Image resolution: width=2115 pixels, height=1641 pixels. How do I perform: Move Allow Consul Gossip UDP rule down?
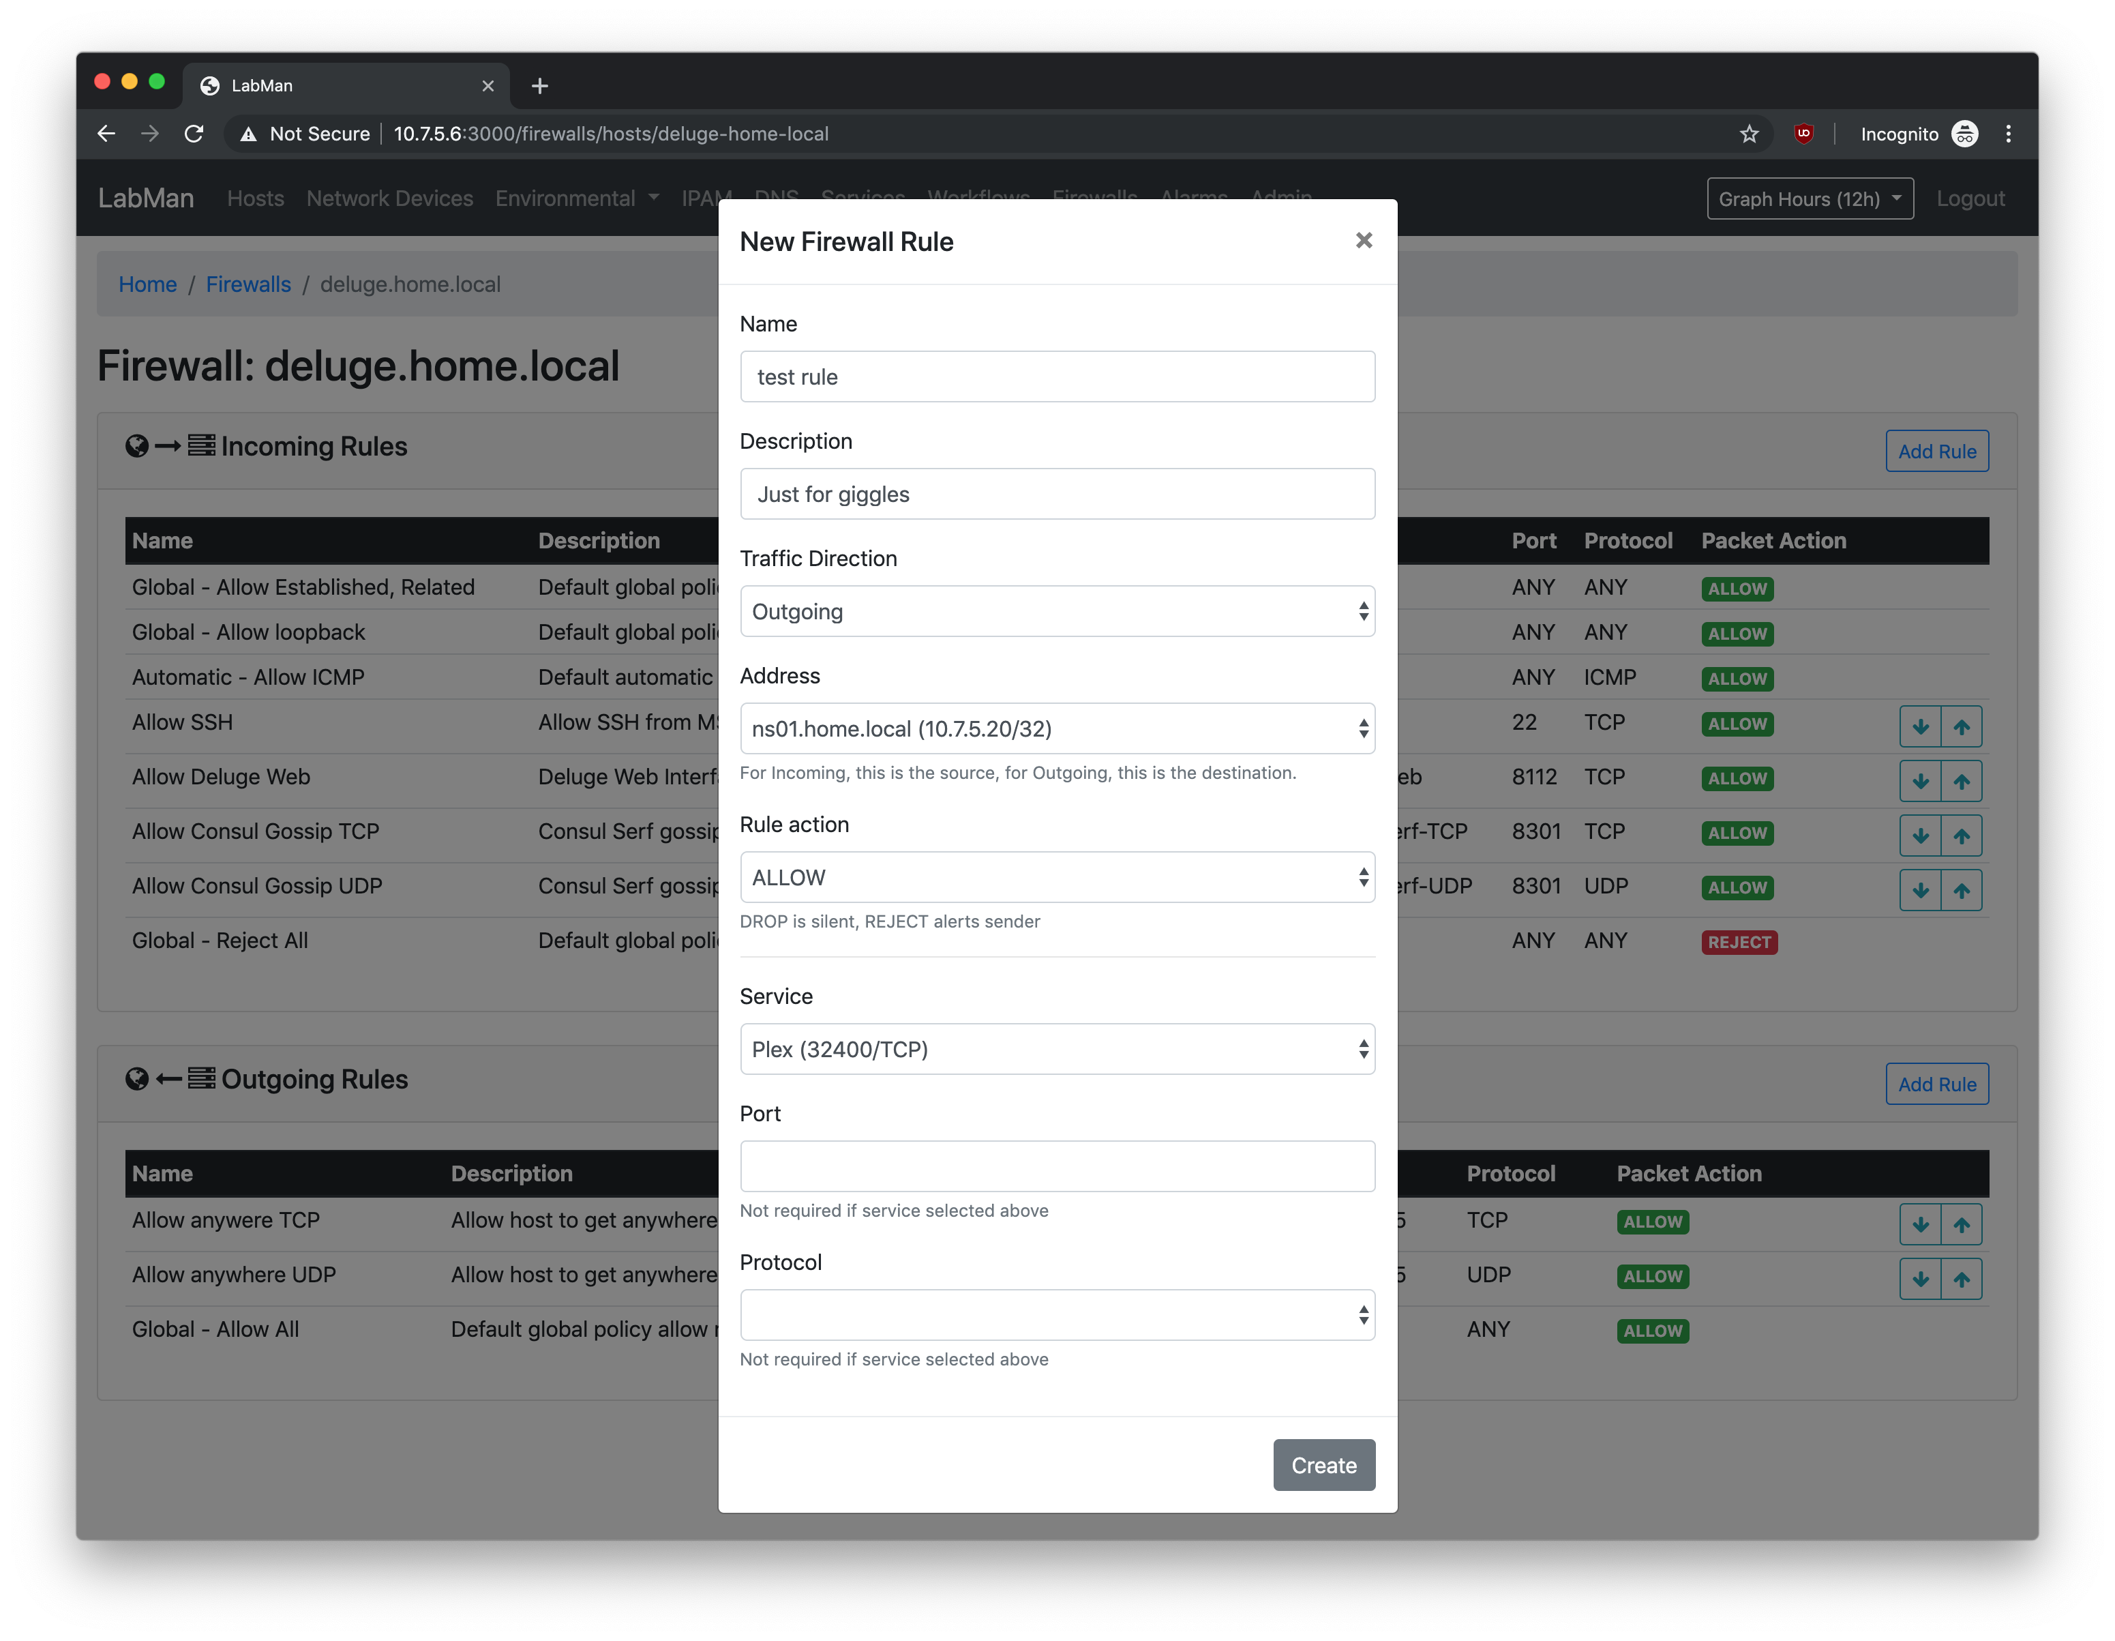(1921, 890)
